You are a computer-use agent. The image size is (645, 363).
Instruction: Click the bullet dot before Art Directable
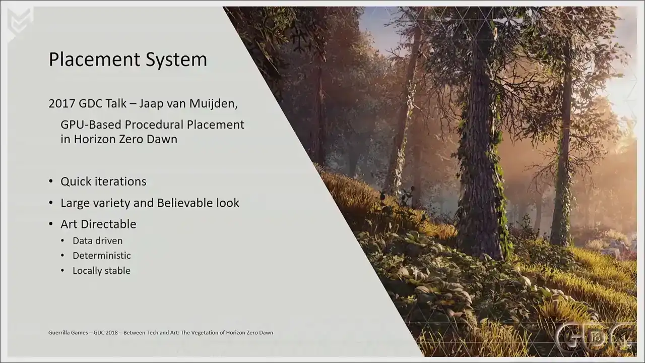pyautogui.click(x=51, y=224)
